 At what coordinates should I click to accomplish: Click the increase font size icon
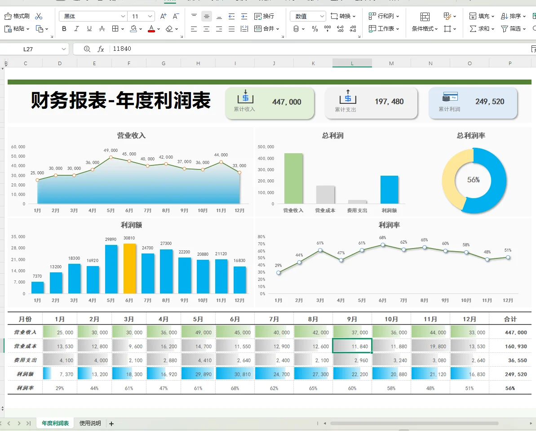(164, 16)
